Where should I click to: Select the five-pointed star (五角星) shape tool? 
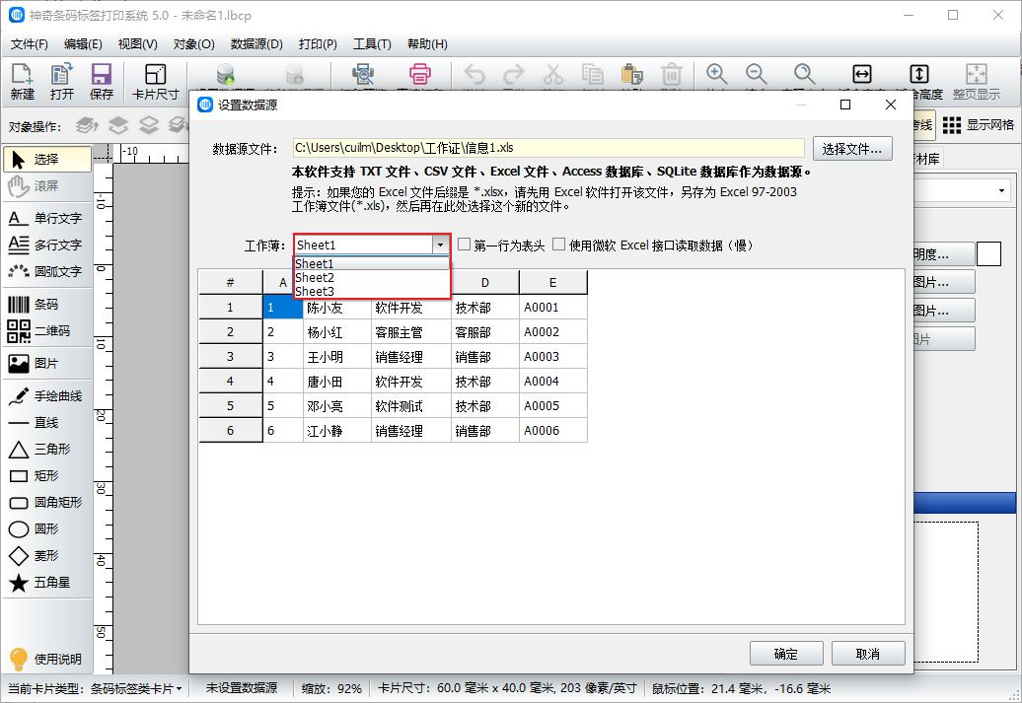tap(46, 583)
